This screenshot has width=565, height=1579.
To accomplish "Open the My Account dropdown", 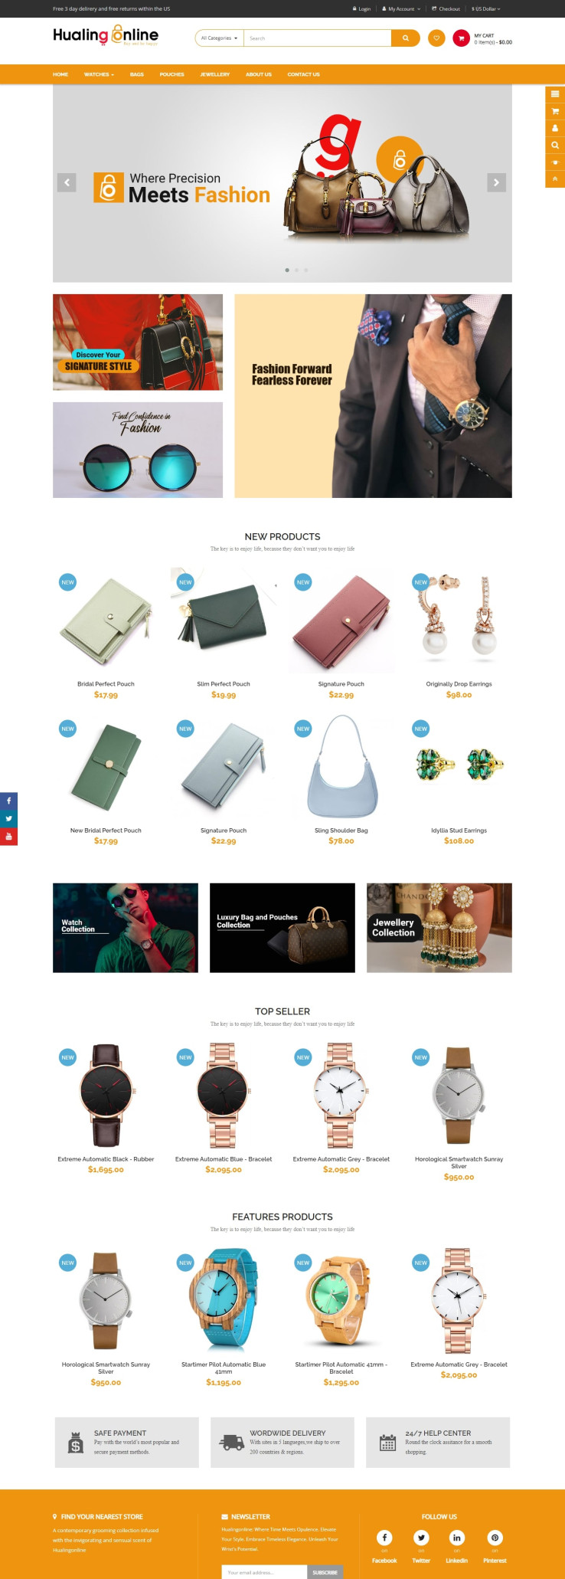I will point(401,9).
